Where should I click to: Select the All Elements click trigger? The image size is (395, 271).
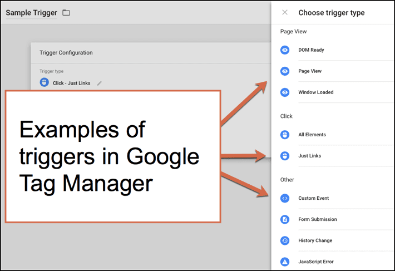coord(312,135)
